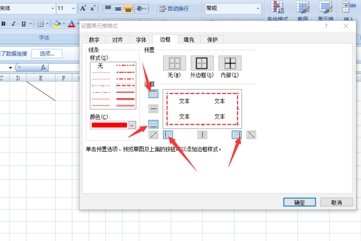Toggle the left border button

(x=168, y=135)
